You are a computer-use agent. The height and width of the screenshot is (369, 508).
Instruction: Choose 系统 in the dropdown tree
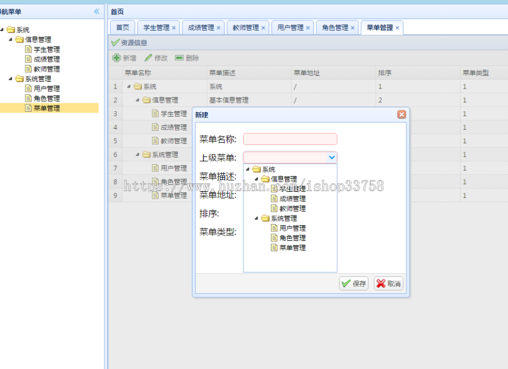(269, 169)
